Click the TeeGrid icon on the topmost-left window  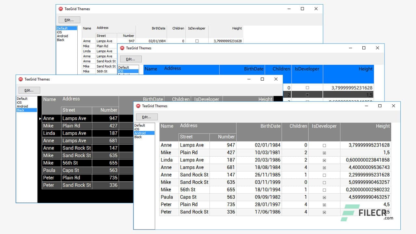coord(61,9)
